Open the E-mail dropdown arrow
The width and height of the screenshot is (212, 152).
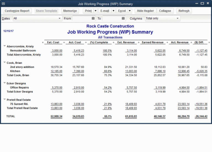[x=113, y=11]
